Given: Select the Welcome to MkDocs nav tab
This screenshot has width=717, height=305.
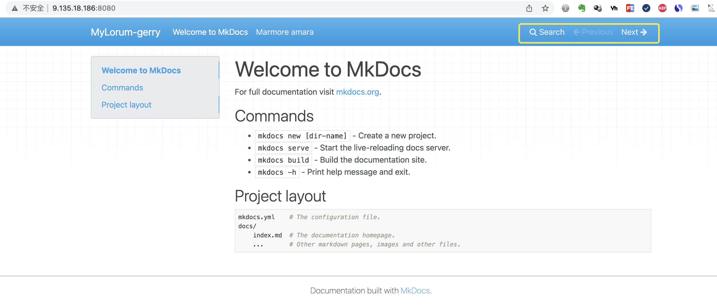Looking at the screenshot, I should [210, 32].
